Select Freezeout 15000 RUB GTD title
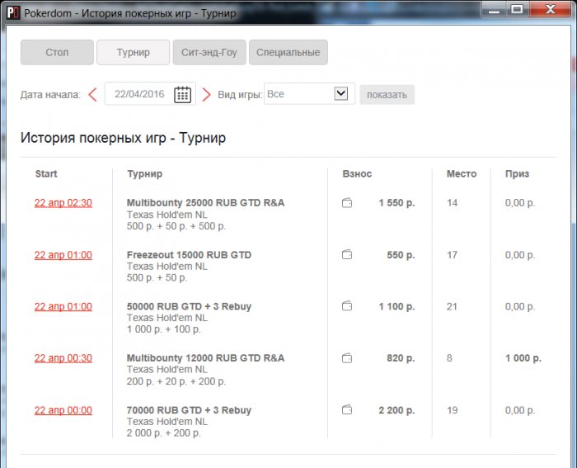This screenshot has height=468, width=577. point(189,255)
